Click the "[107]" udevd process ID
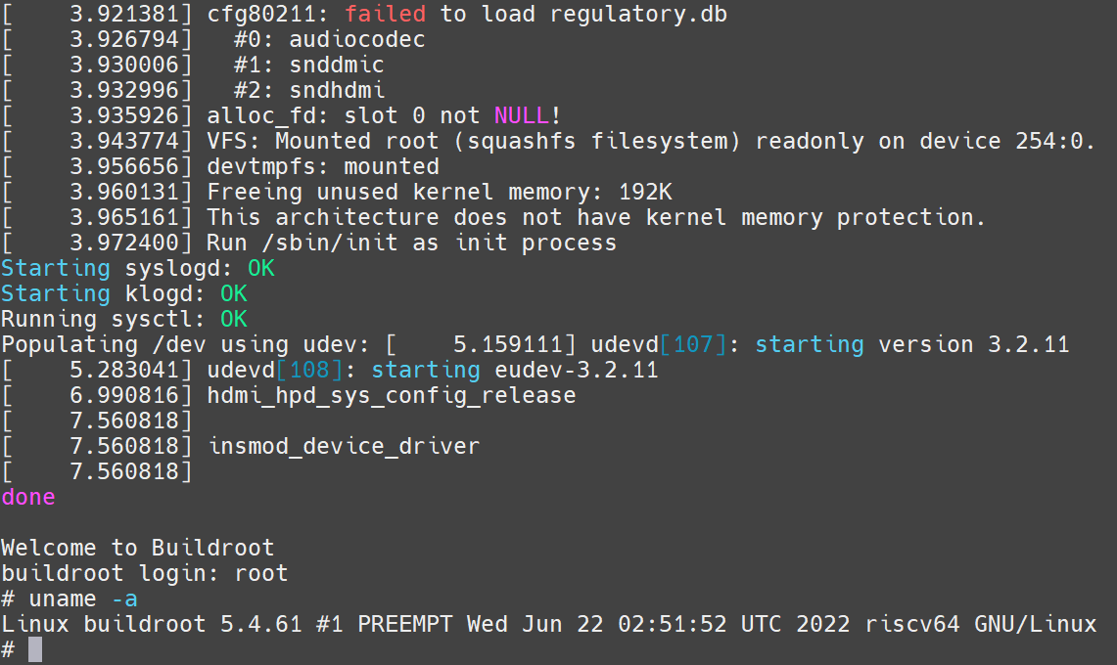 (693, 344)
